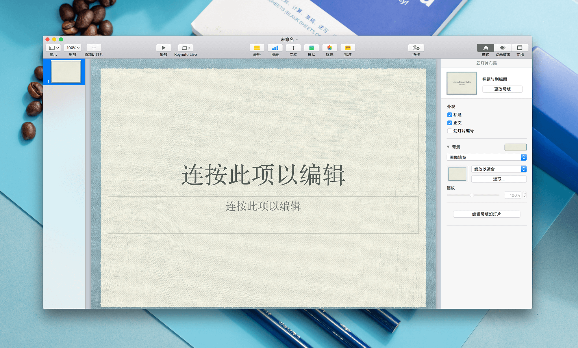Start the slideshow with 播放 button
The height and width of the screenshot is (348, 578).
164,48
